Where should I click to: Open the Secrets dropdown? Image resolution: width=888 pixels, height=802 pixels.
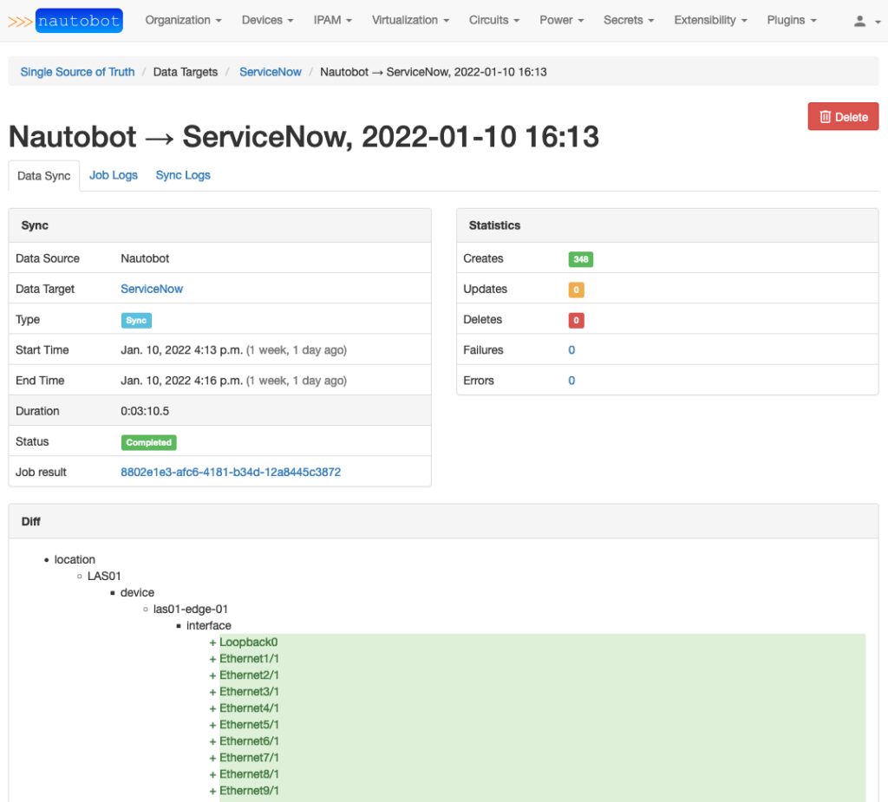coord(629,21)
